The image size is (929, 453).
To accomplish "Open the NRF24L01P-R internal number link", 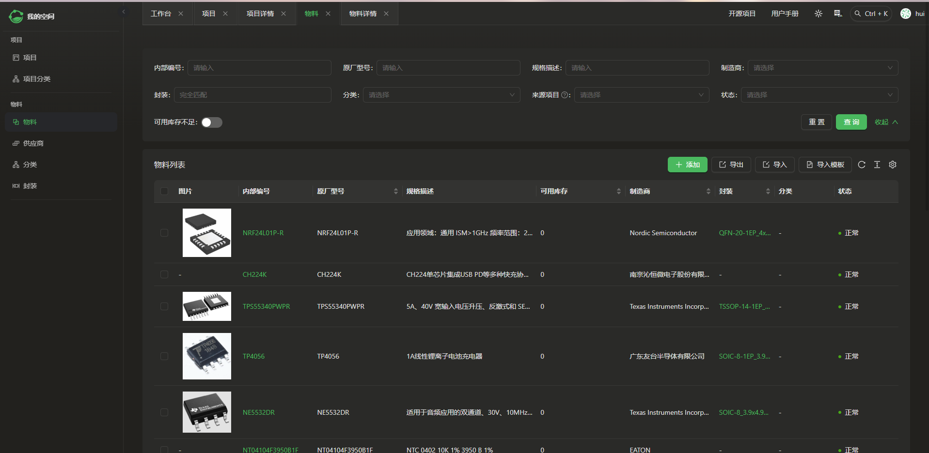I will point(263,233).
